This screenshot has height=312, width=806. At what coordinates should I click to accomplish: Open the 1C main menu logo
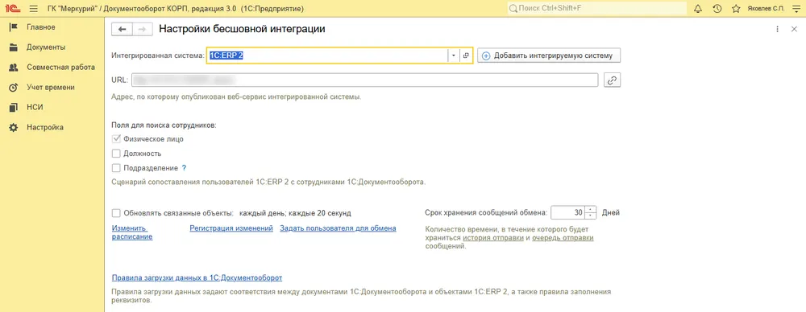point(14,9)
